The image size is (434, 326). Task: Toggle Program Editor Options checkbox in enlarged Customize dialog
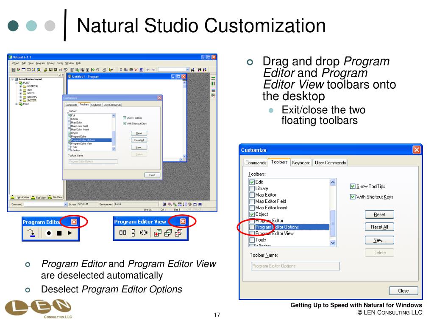coord(252,227)
